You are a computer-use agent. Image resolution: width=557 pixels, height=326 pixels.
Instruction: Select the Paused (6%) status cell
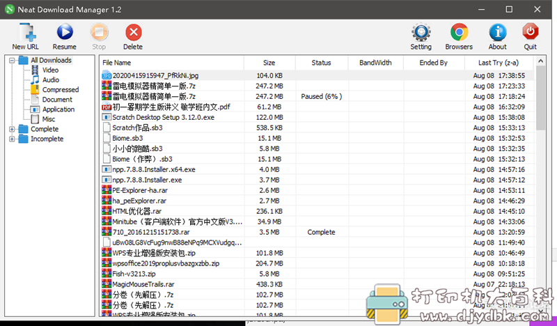pyautogui.click(x=322, y=96)
